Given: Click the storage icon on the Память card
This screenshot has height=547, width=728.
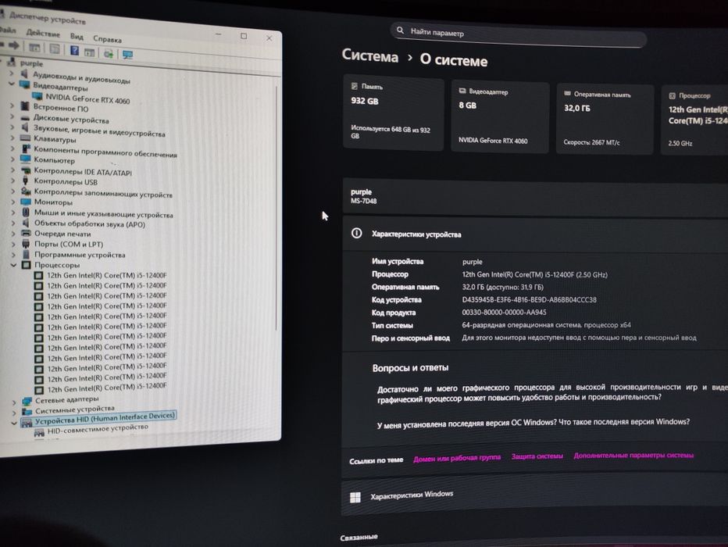Looking at the screenshot, I should [355, 86].
